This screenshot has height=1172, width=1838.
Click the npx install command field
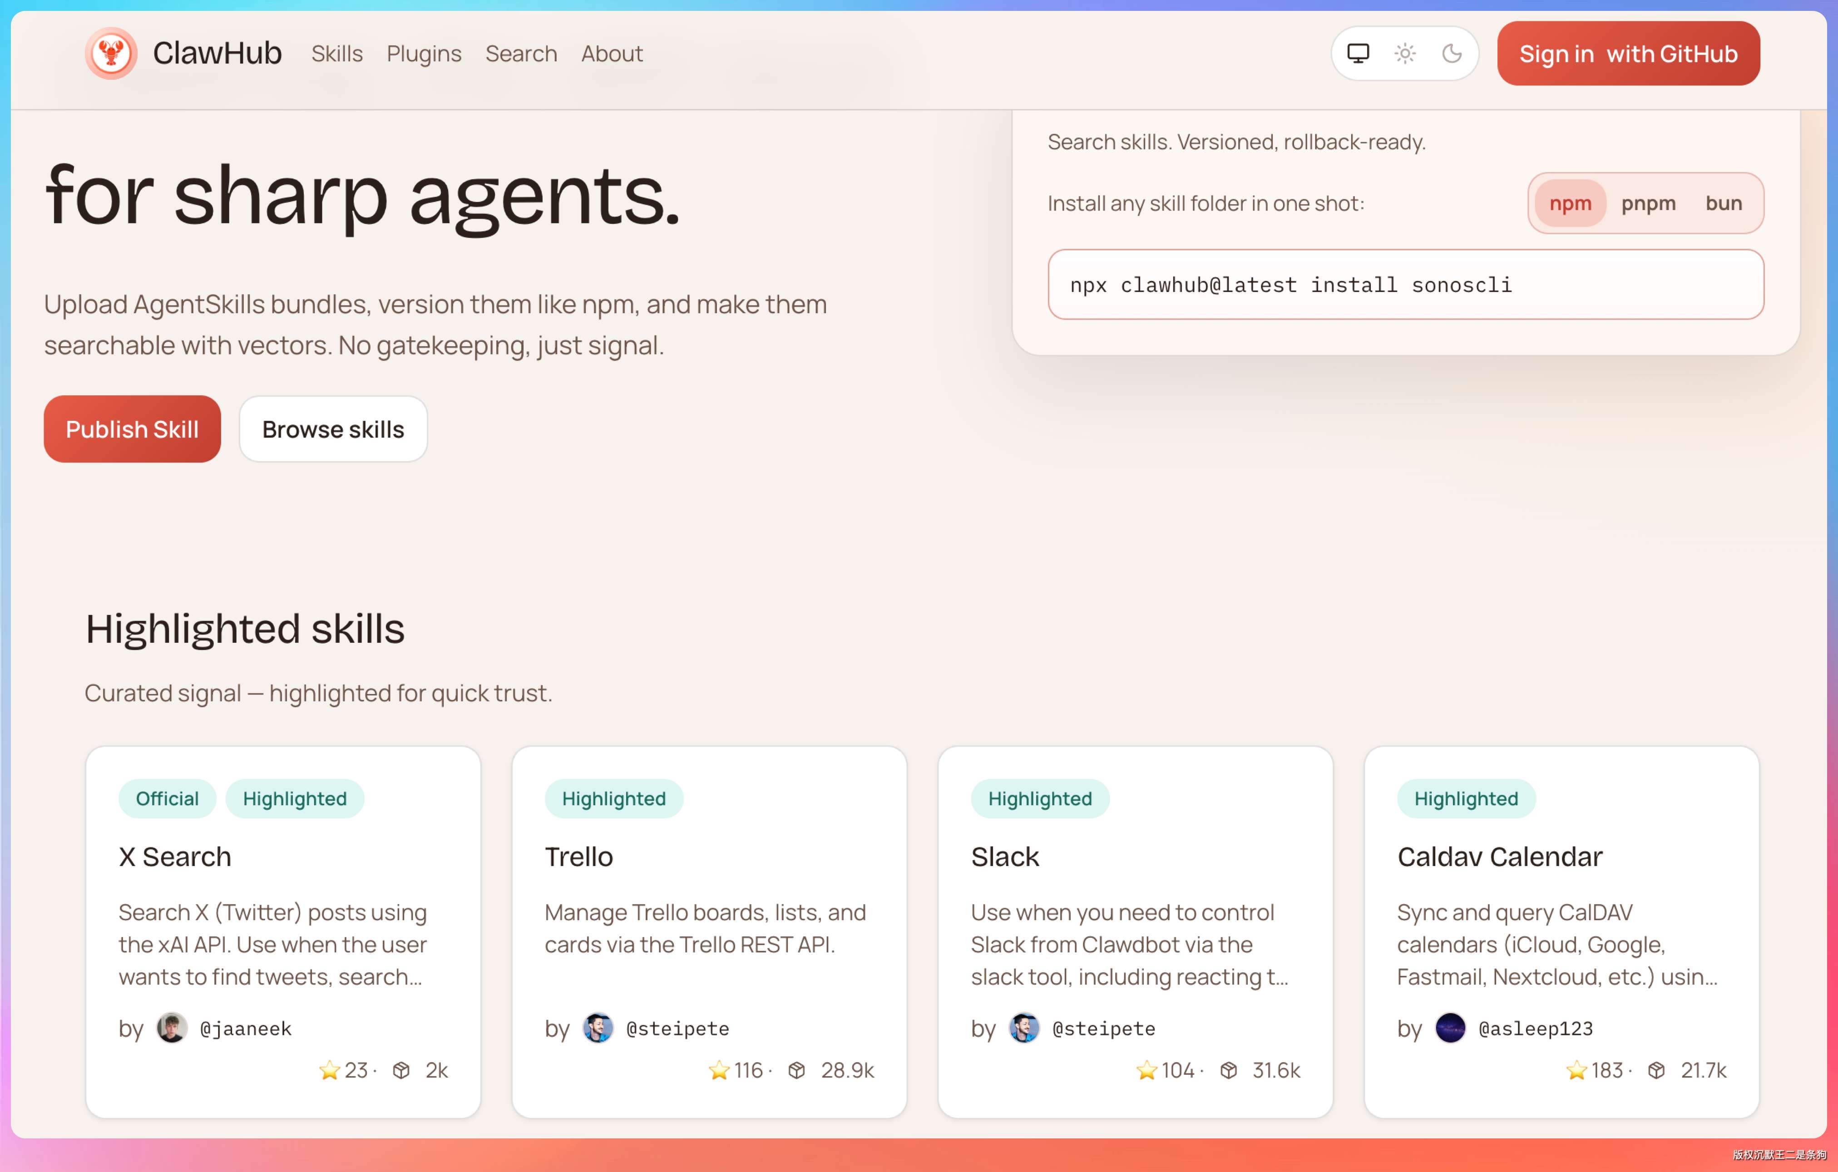[1405, 285]
